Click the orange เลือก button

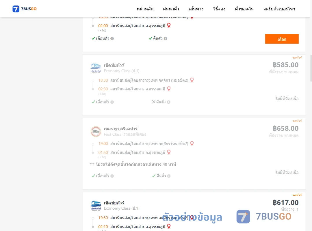[282, 39]
